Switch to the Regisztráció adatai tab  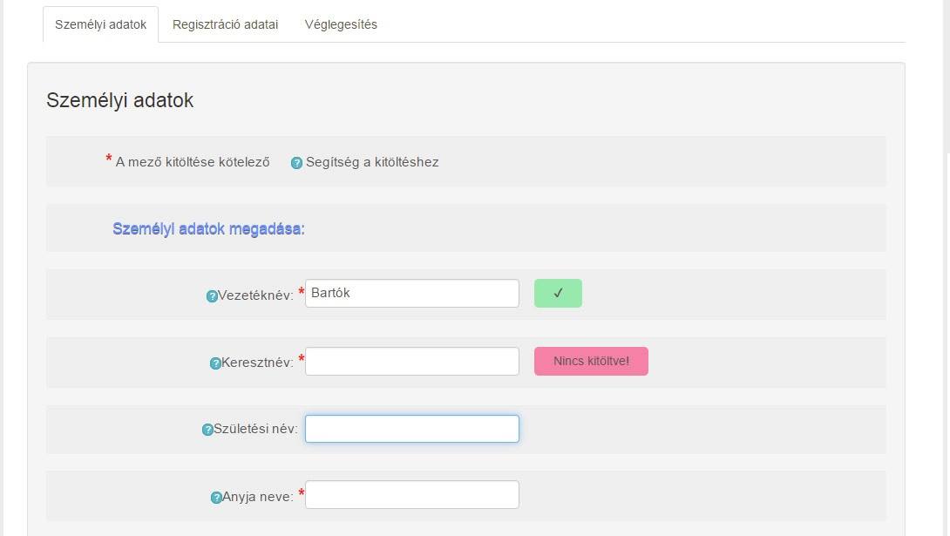click(x=225, y=24)
